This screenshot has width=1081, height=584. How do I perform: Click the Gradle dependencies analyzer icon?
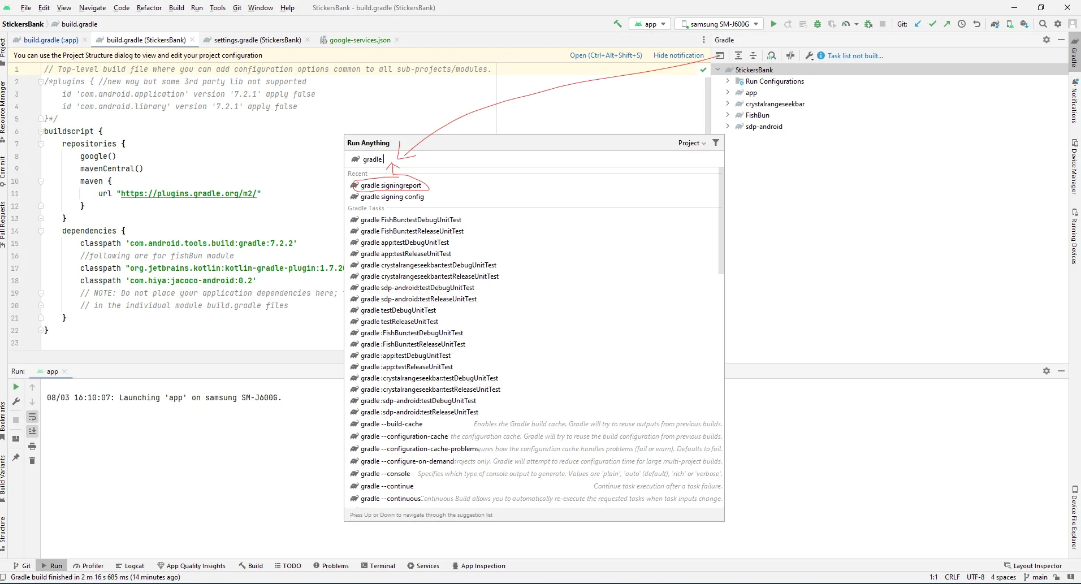pos(772,55)
